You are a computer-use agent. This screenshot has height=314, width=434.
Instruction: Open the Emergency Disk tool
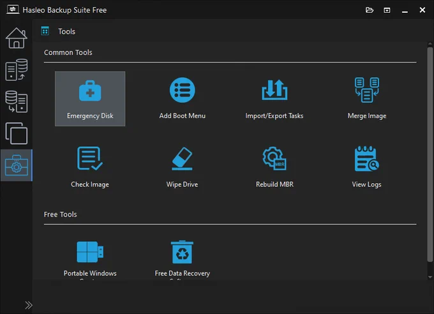(90, 99)
